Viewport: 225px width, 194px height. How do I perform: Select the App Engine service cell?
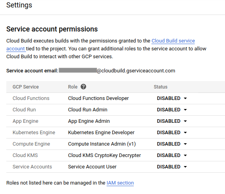(26, 121)
